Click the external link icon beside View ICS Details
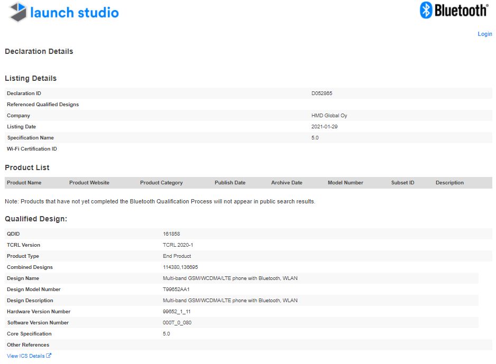496x364 pixels. click(x=49, y=356)
